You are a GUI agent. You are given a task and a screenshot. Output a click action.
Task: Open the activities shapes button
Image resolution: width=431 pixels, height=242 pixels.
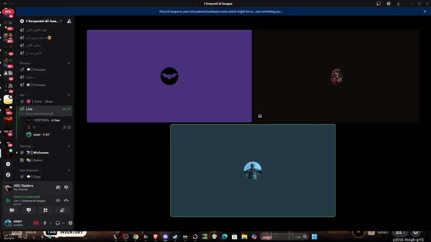point(45,210)
